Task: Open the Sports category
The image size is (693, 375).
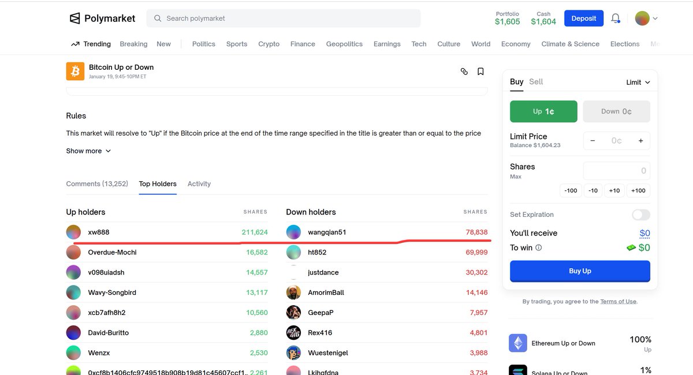Action: point(237,44)
